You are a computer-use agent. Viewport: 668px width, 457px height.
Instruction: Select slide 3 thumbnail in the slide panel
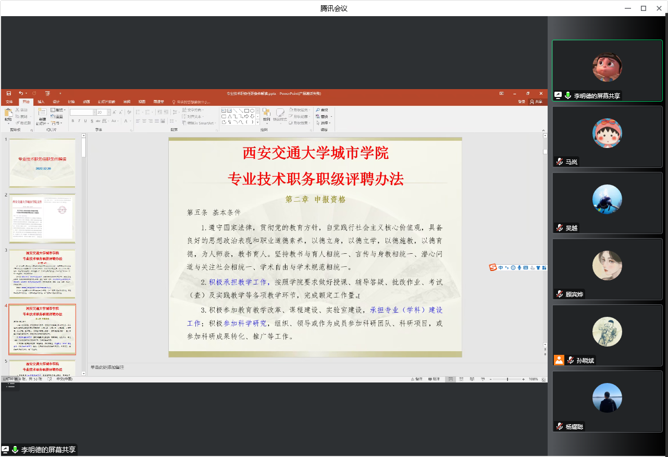pyautogui.click(x=42, y=274)
